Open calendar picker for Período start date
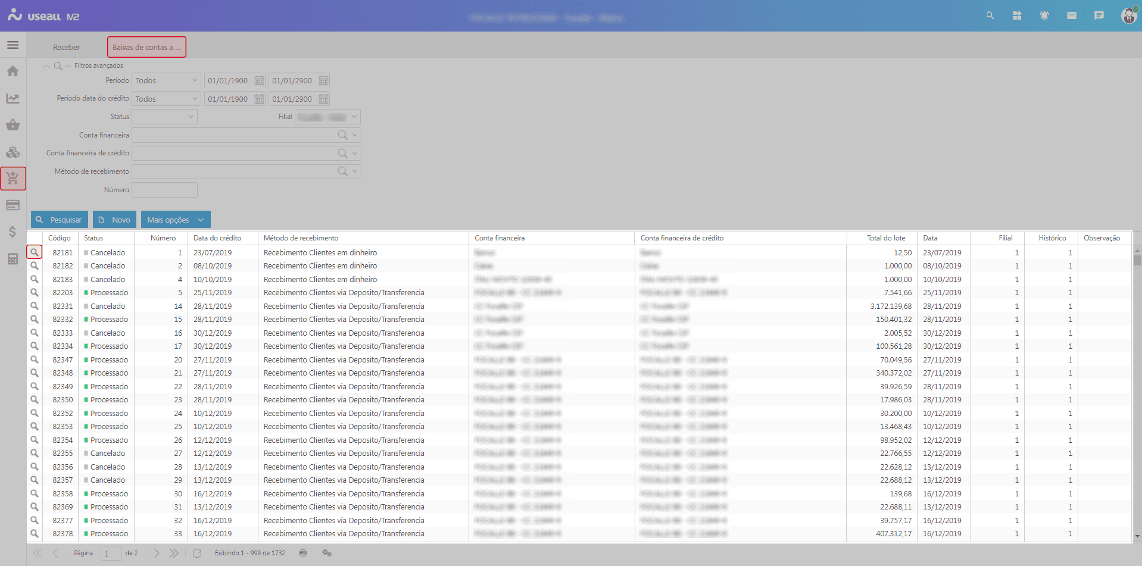The image size is (1142, 566). coord(259,80)
